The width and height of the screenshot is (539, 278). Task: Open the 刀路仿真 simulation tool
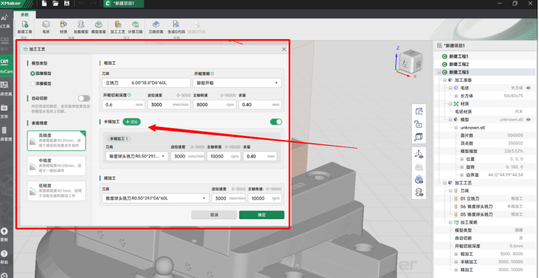click(x=157, y=26)
